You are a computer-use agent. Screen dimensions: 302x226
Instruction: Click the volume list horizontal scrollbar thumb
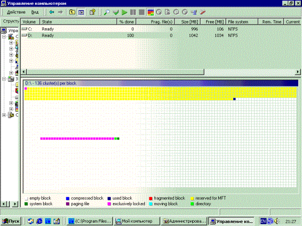pos(115,72)
